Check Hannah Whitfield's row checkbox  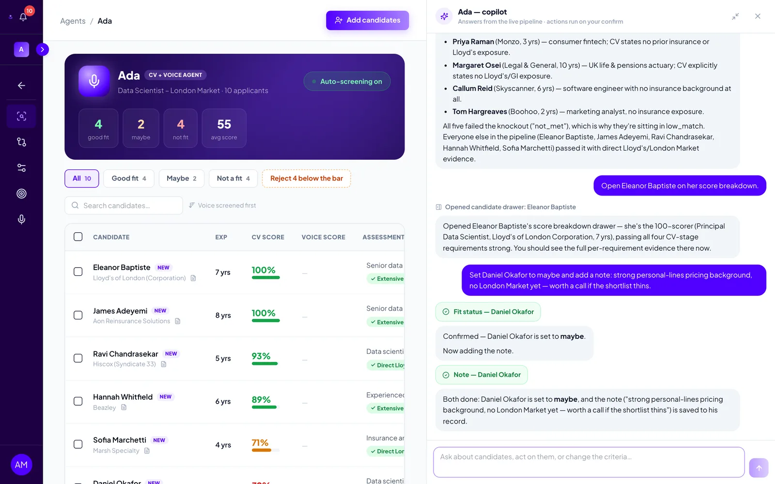(78, 401)
